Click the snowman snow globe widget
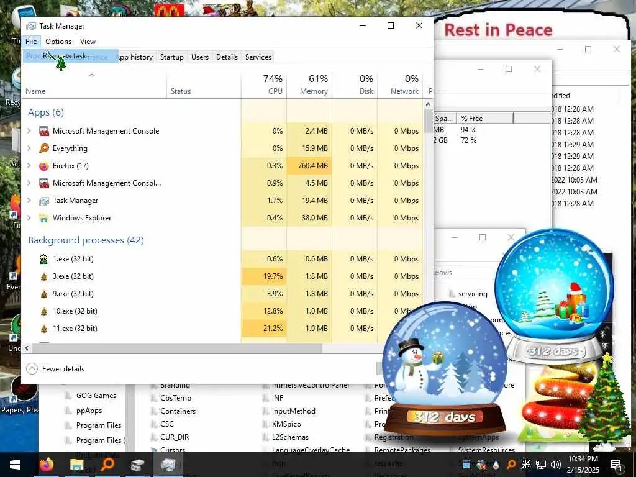This screenshot has width=636, height=477. 445,368
